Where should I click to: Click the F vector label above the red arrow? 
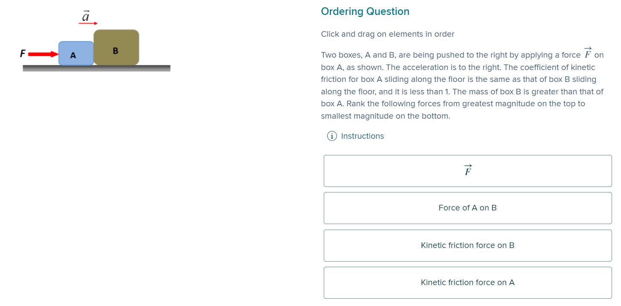tap(85, 16)
